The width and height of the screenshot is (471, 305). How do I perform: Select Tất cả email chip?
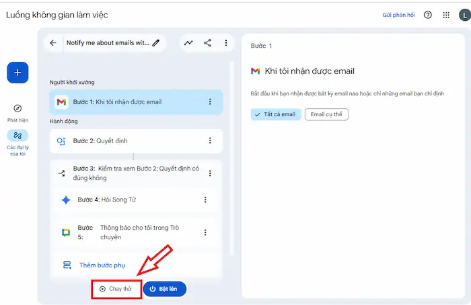tap(276, 114)
